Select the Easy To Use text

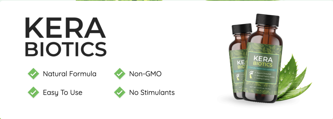pyautogui.click(x=62, y=93)
